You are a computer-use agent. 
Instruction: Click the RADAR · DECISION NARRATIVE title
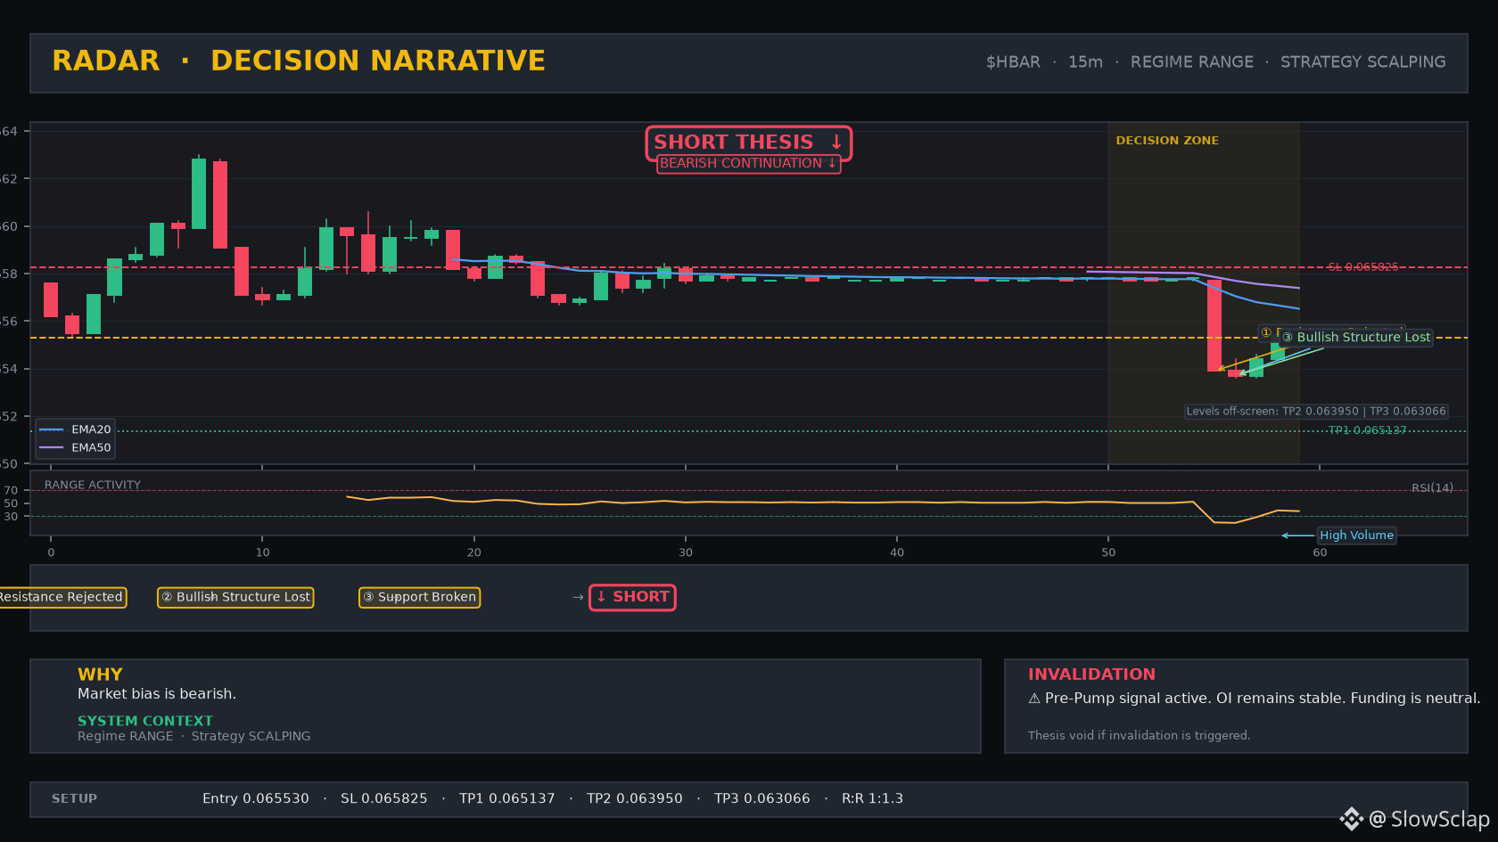298,61
